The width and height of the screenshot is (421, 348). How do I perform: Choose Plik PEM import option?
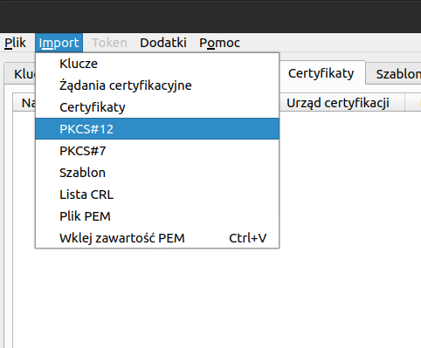[157, 216]
